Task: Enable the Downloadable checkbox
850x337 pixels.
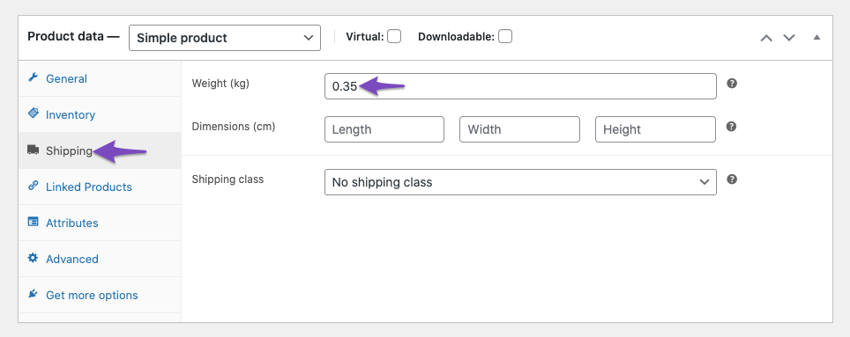Action: (505, 36)
